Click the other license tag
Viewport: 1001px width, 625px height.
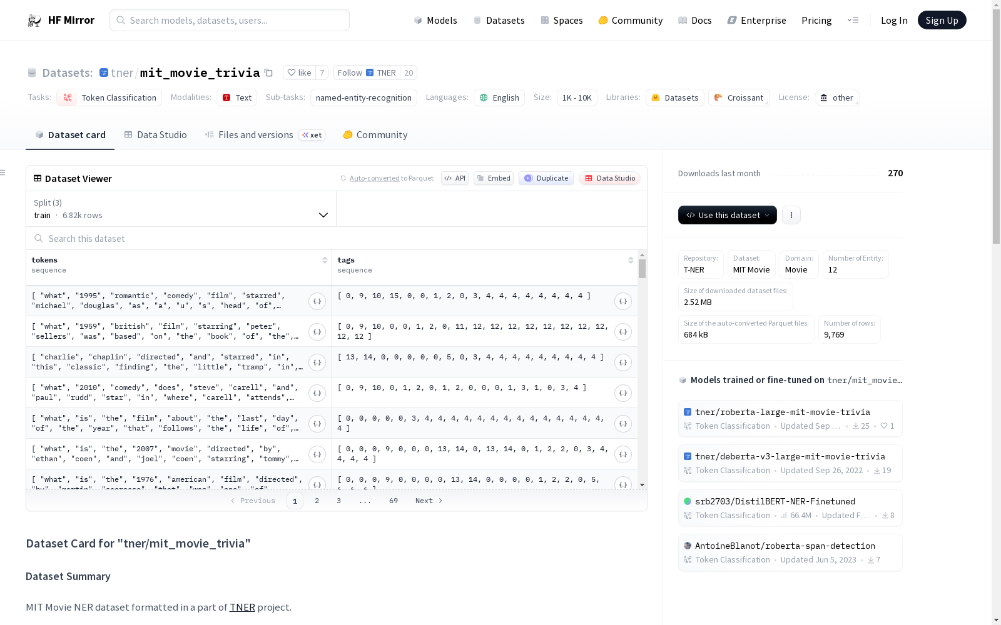[x=837, y=97]
